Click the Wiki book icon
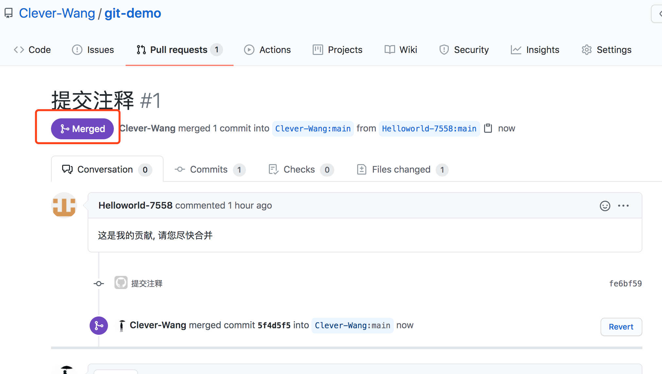 click(390, 49)
